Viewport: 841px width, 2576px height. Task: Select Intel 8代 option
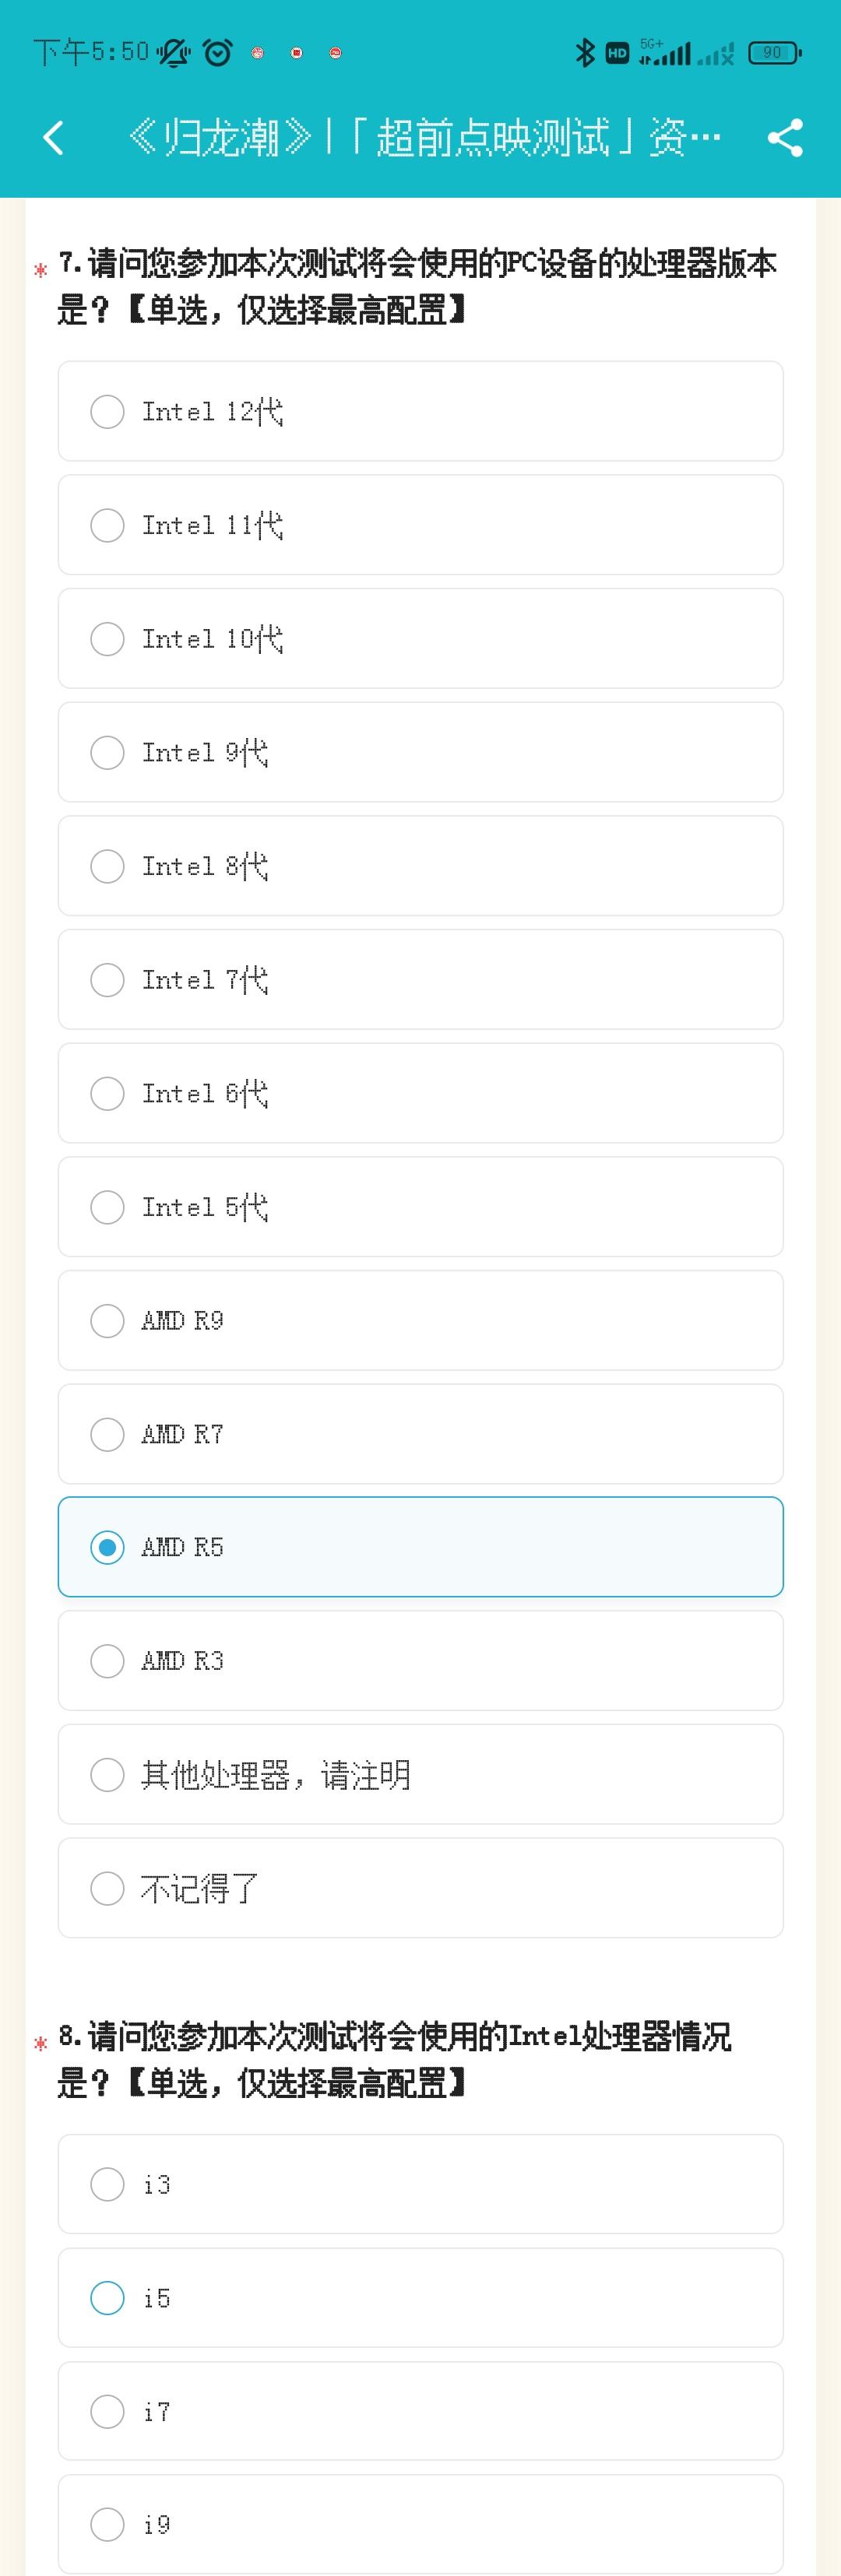tap(107, 866)
